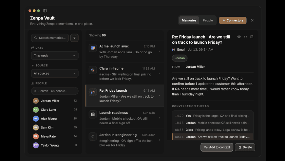Image resolution: width=285 pixels, height=161 pixels.
Task: Expand the Launch readiness chevron
Action: 160,118
